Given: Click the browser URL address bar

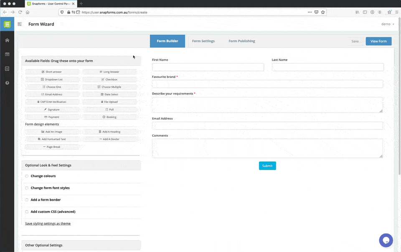Looking at the screenshot, I should tap(192, 12).
